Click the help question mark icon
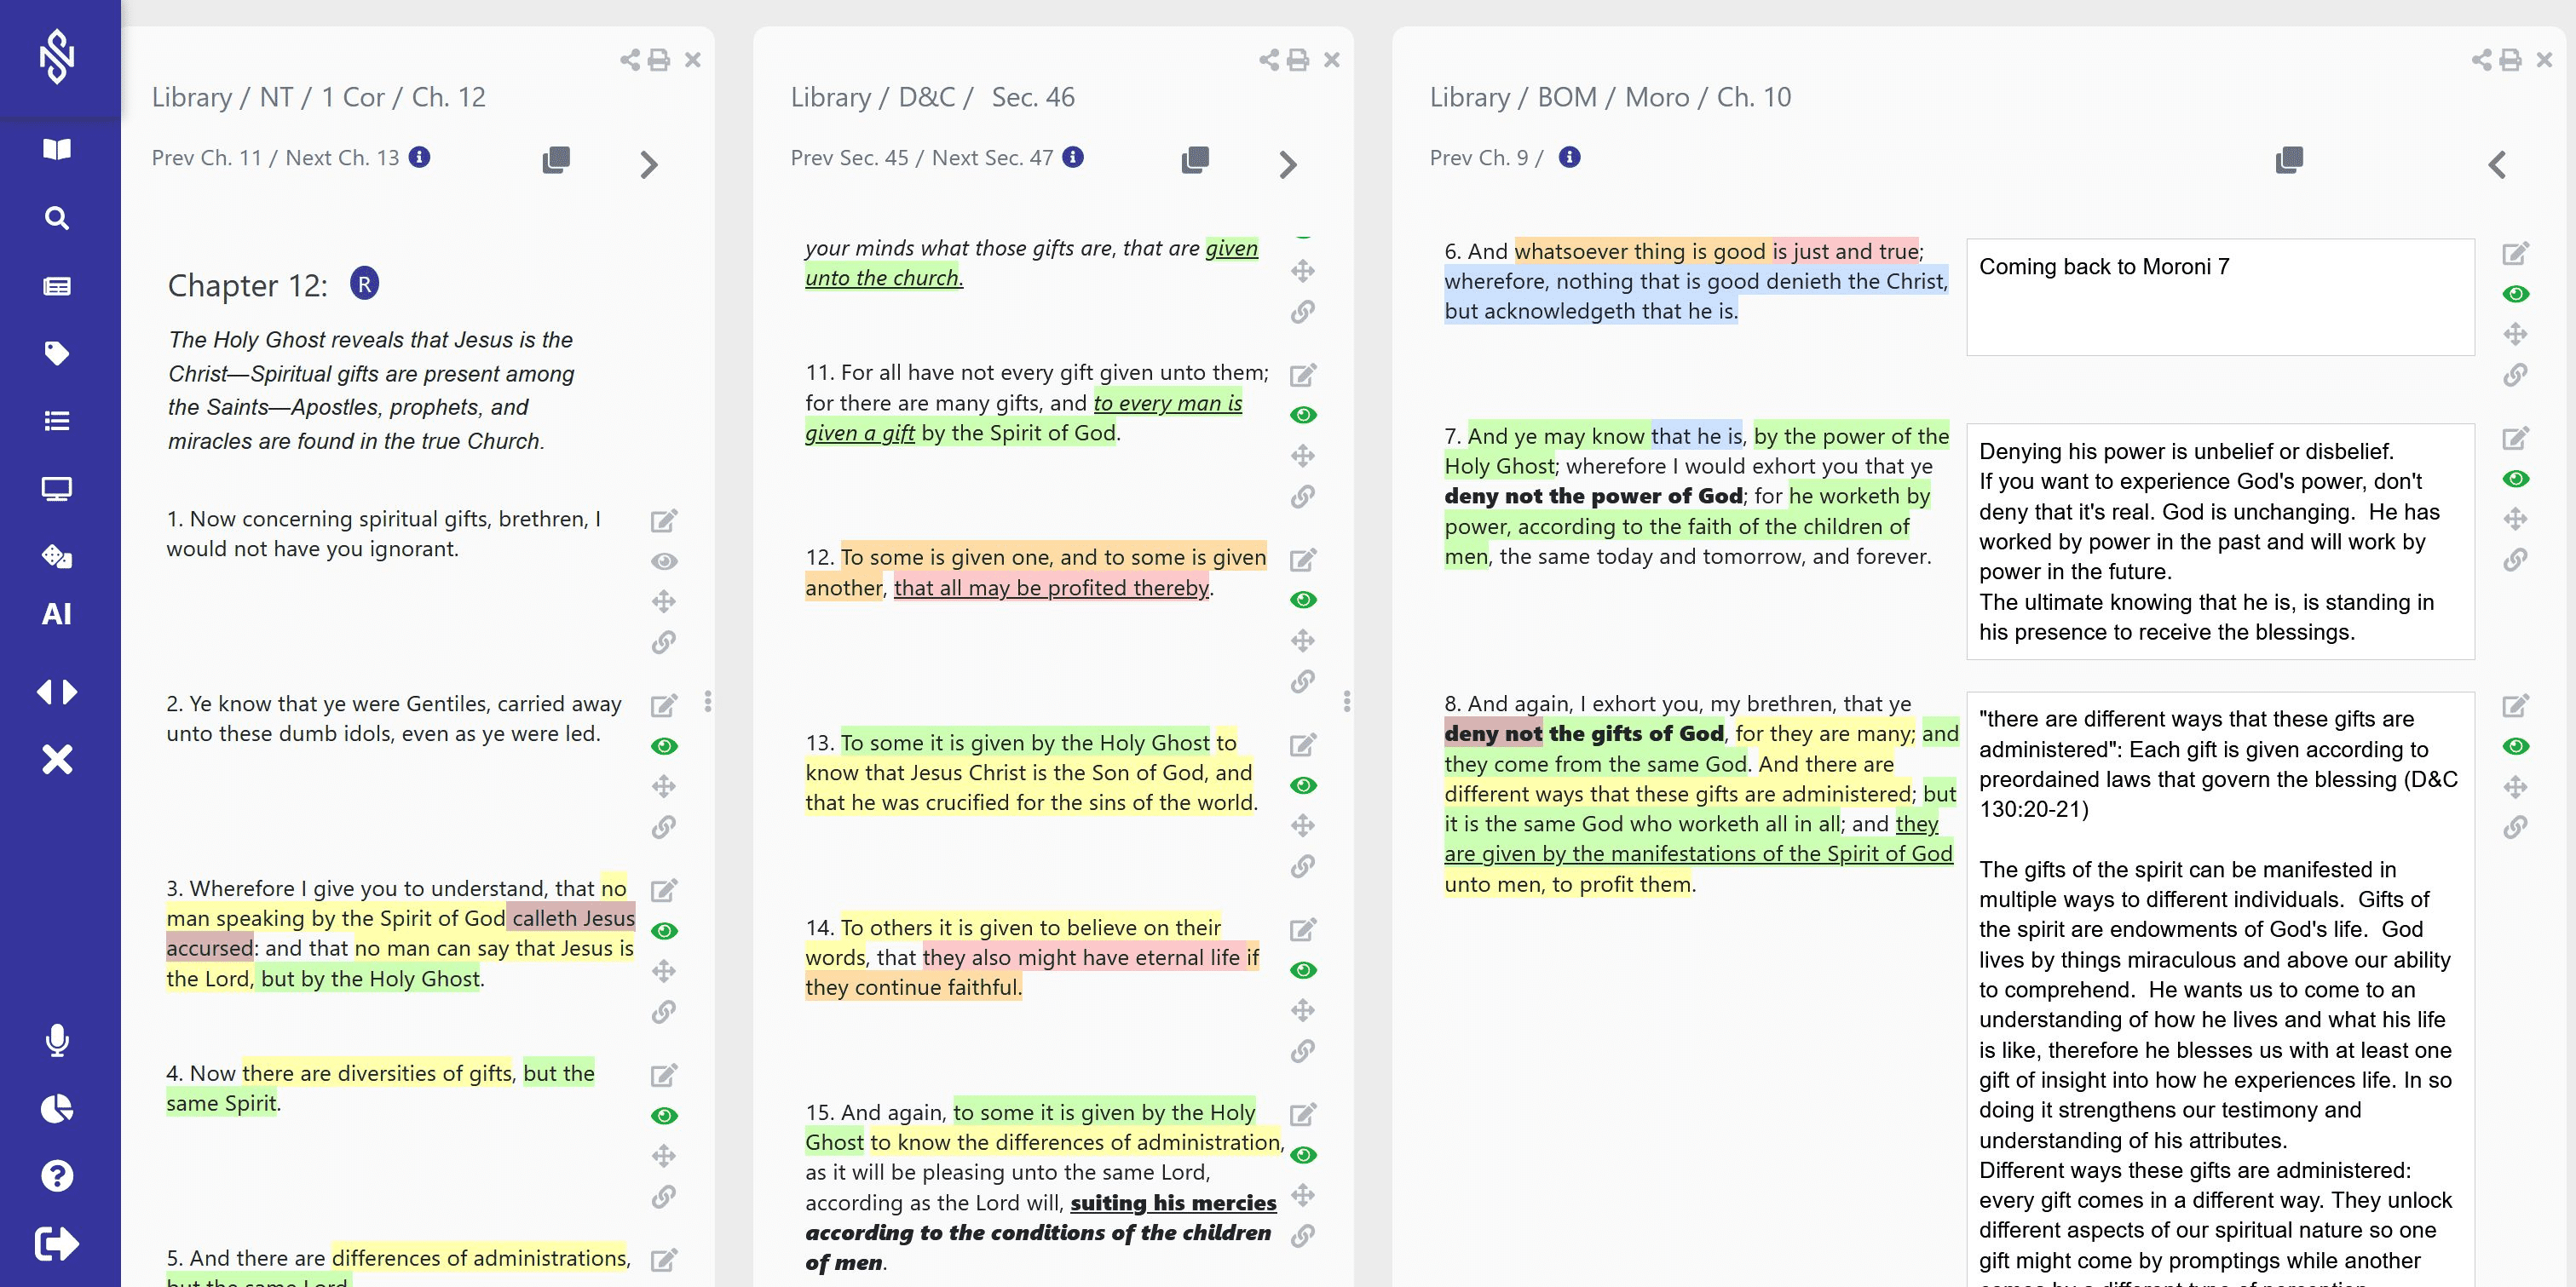2576x1287 pixels. [57, 1175]
